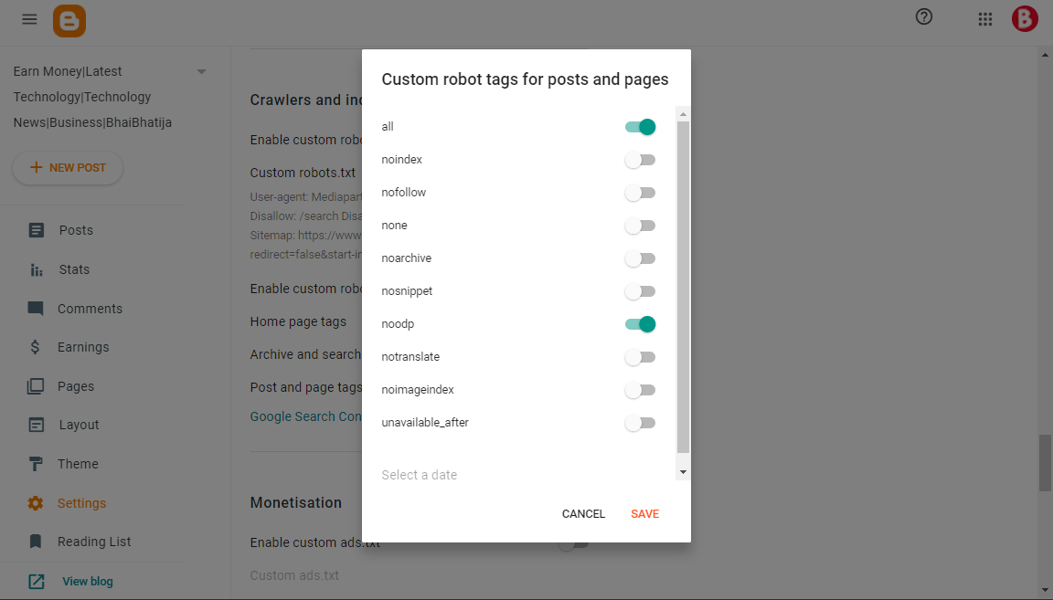
Task: Open the Layout menu item
Action: click(x=79, y=425)
